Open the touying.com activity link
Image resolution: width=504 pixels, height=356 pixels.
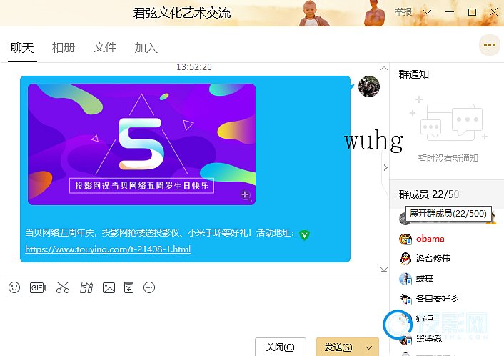pos(108,249)
